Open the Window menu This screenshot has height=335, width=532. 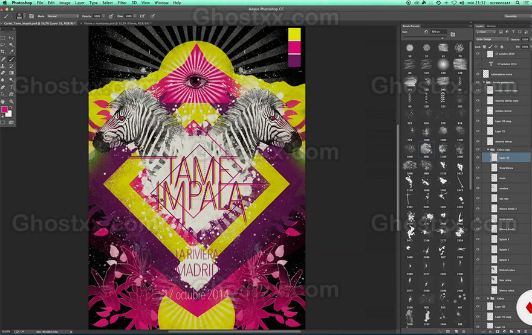161,2
